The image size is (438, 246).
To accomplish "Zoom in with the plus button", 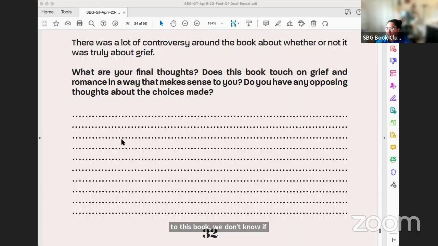I will pyautogui.click(x=197, y=23).
